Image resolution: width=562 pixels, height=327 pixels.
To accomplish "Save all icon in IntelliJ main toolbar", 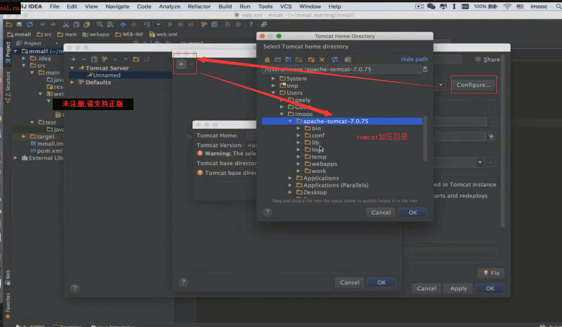I will click(x=19, y=25).
